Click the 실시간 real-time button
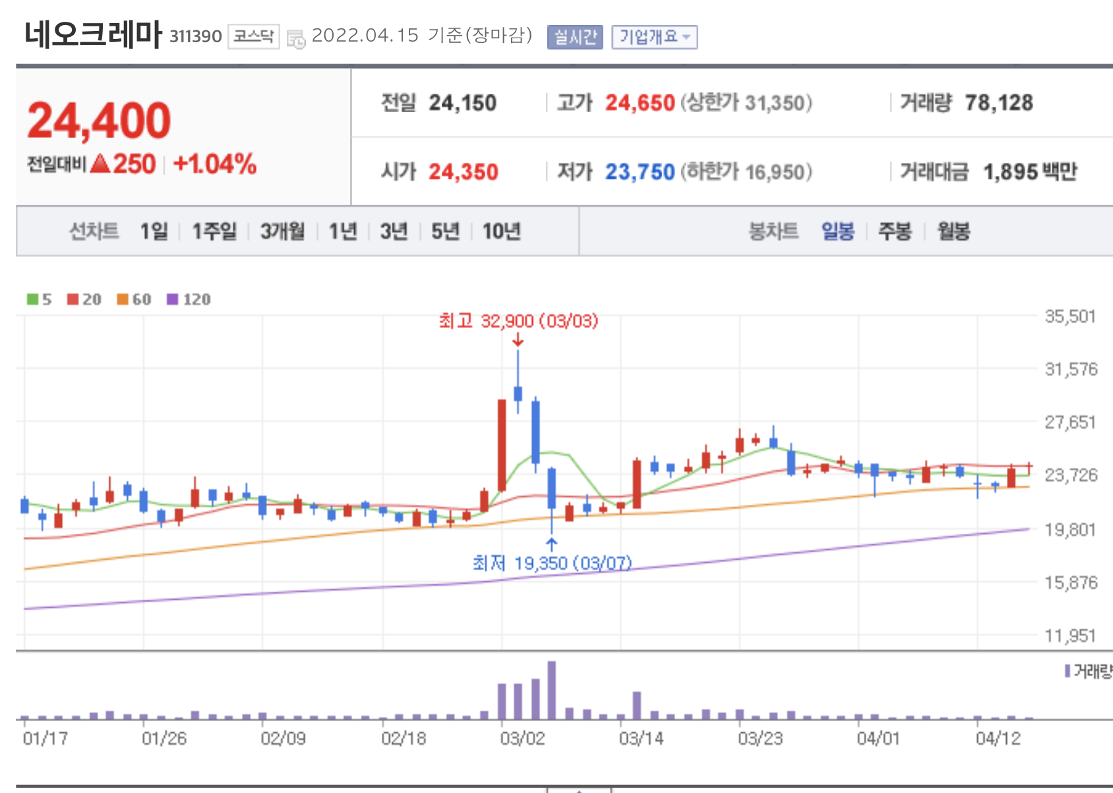Screen dimensions: 1113x793 (x=575, y=37)
